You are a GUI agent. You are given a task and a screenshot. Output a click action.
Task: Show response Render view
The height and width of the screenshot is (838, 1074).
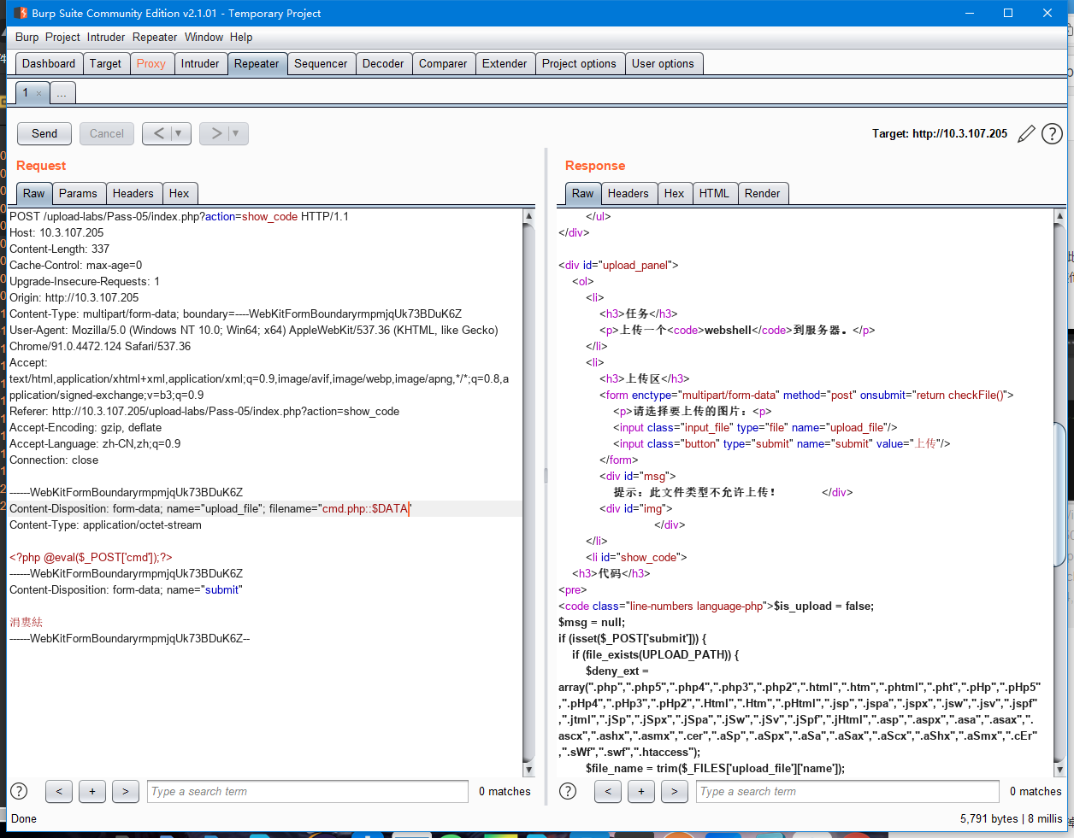763,193
